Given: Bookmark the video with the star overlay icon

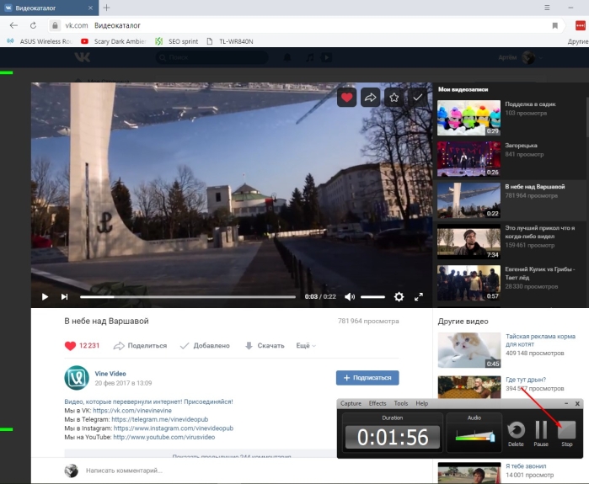Looking at the screenshot, I should tap(394, 98).
